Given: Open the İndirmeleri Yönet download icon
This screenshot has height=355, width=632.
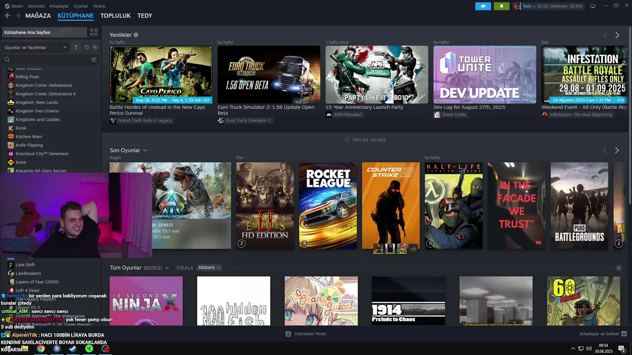Looking at the screenshot, I should coord(288,334).
